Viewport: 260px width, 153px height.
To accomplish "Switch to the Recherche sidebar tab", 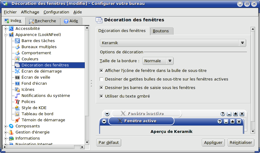I will [x=43, y=21].
